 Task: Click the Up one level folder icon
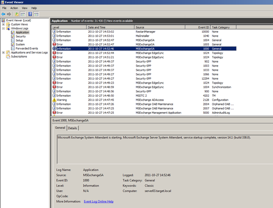point(17,14)
